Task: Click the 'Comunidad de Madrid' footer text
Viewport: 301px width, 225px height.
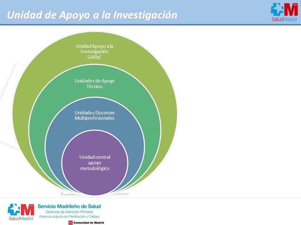Action: point(89,223)
